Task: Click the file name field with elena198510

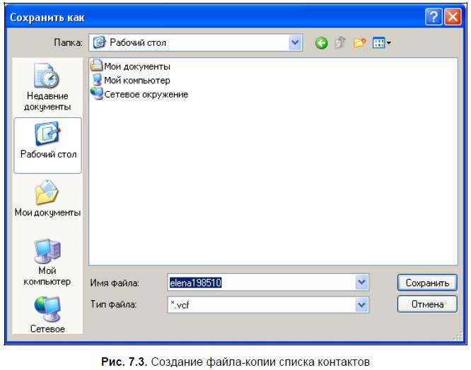Action: click(260, 282)
